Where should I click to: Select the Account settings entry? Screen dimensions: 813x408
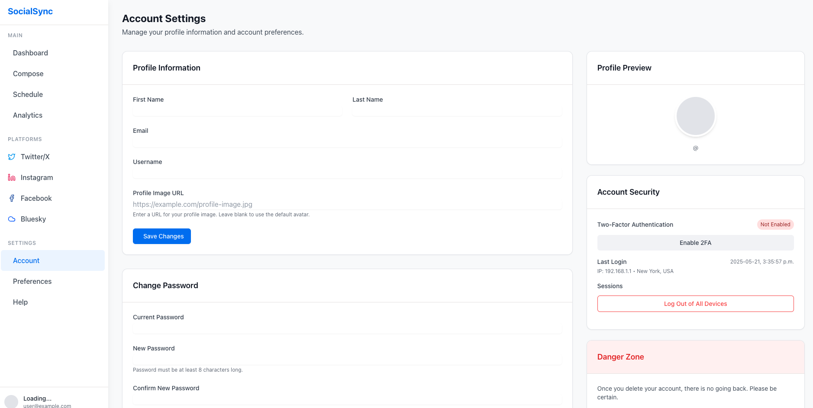(26, 260)
